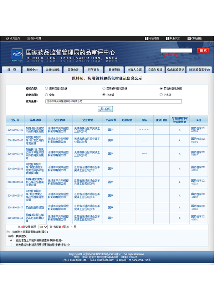Screen dimensions: 214x301
Task: Click the 规格 column header
Action: [x=144, y=120]
